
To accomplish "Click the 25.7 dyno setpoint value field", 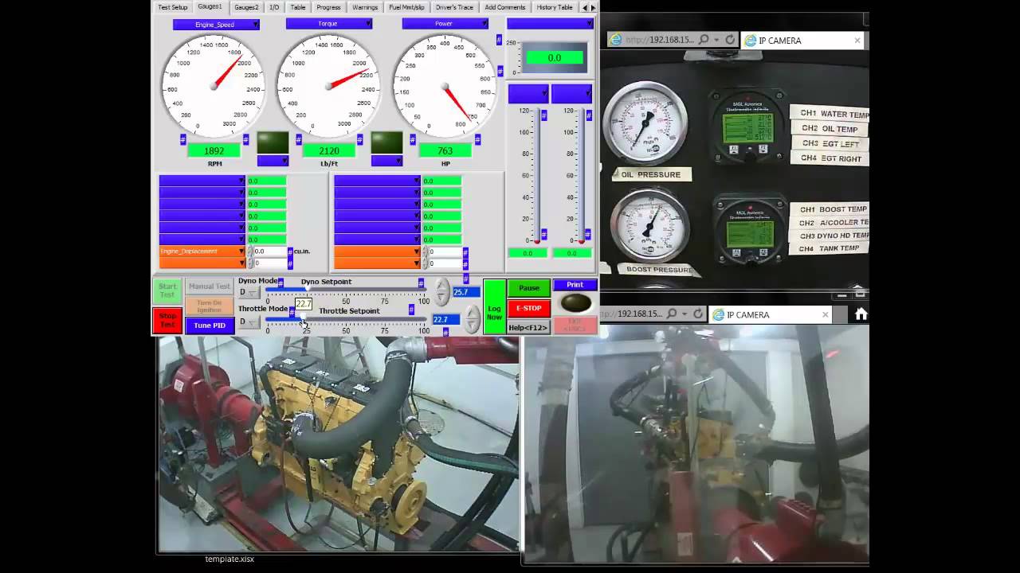I will (465, 292).
